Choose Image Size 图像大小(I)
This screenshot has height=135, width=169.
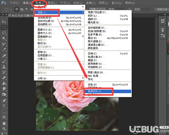pos(59,30)
